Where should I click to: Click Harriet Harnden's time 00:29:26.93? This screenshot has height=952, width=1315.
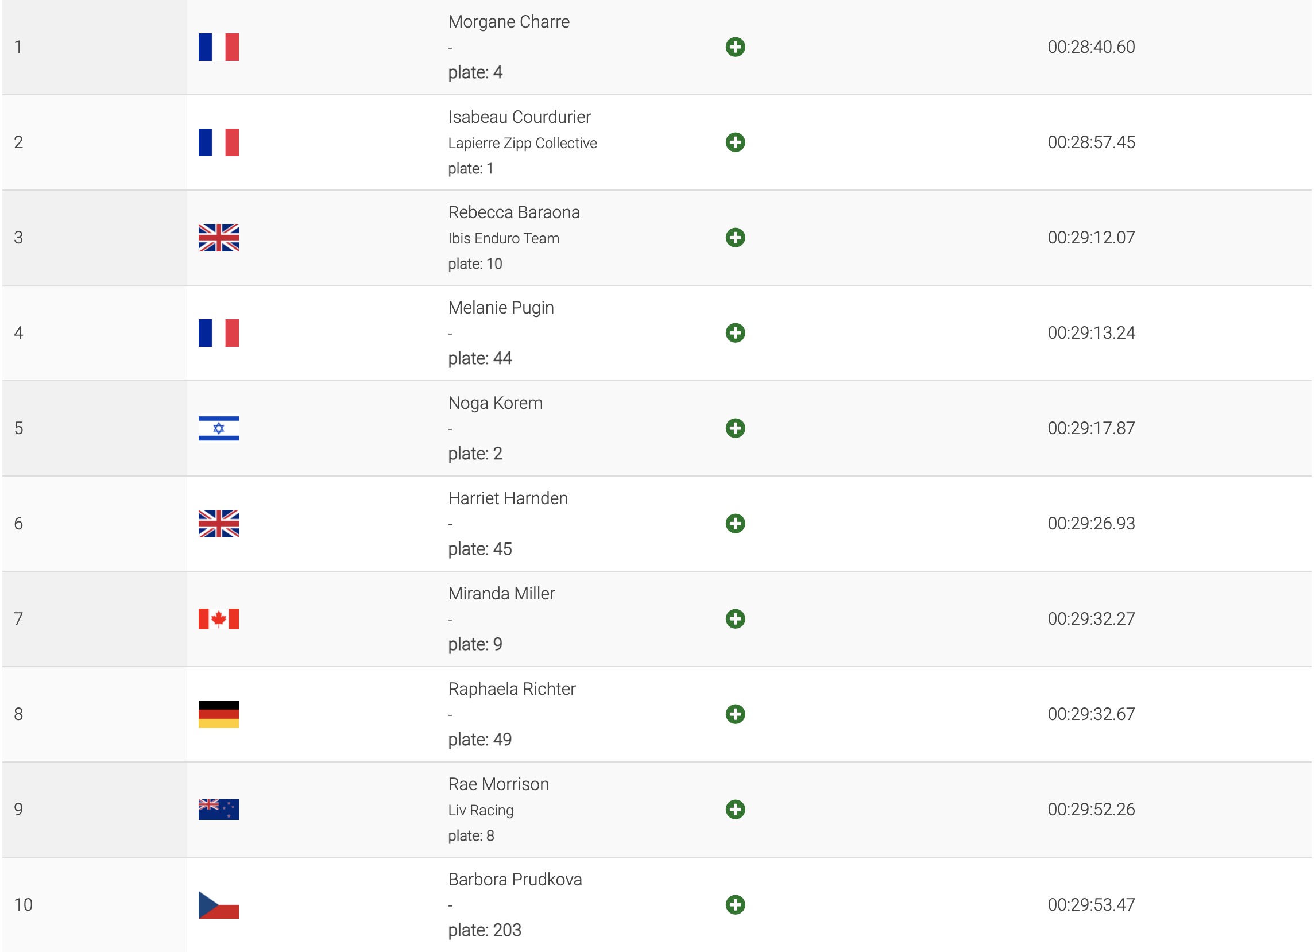coord(1090,524)
